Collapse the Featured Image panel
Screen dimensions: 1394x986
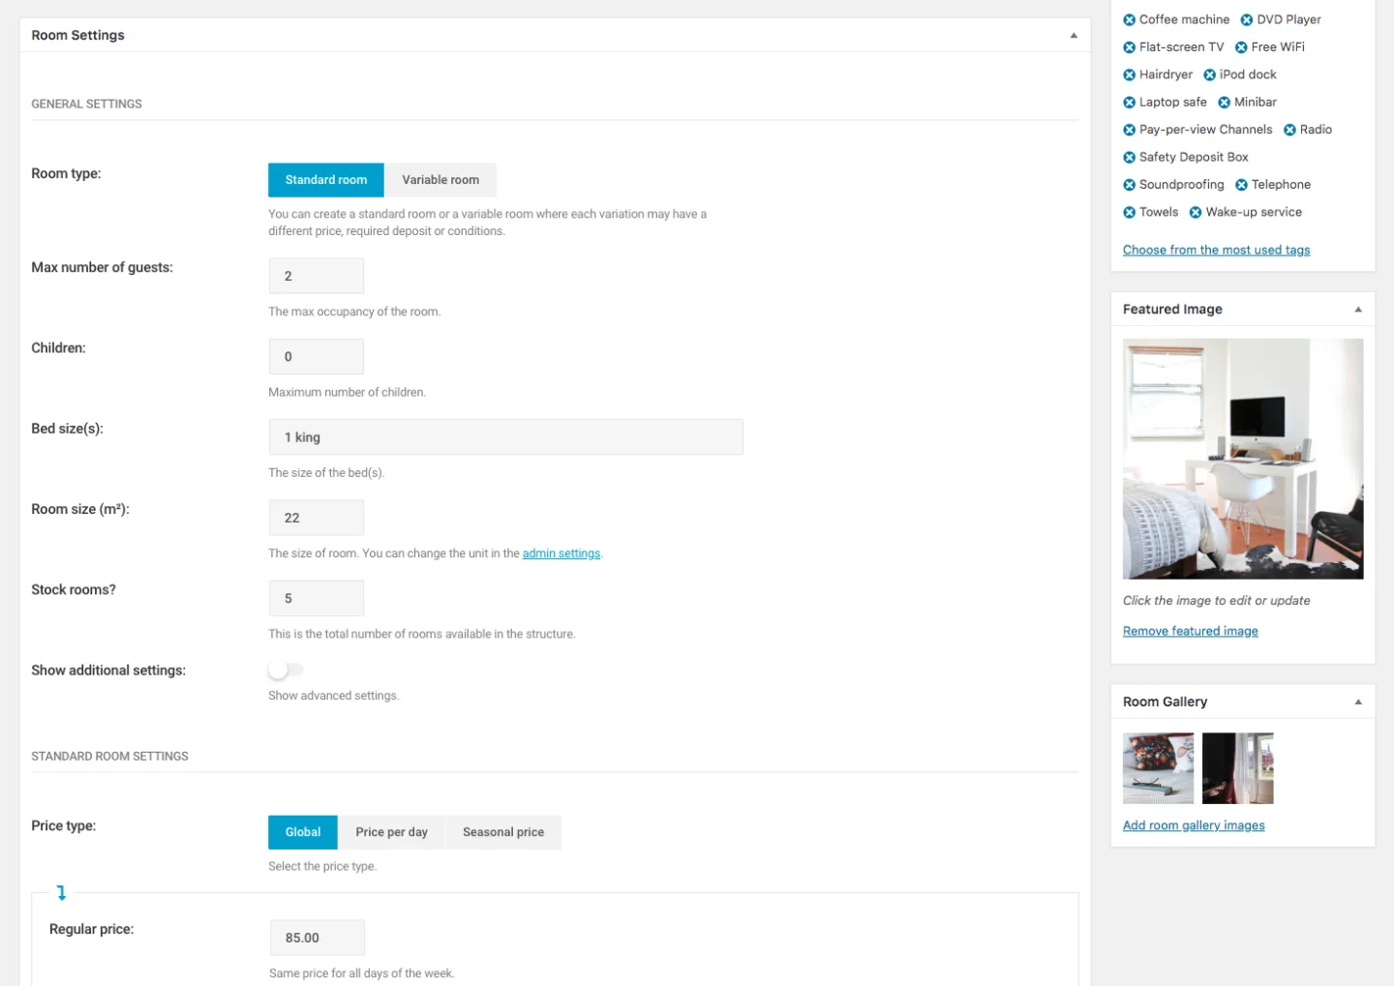(x=1358, y=310)
